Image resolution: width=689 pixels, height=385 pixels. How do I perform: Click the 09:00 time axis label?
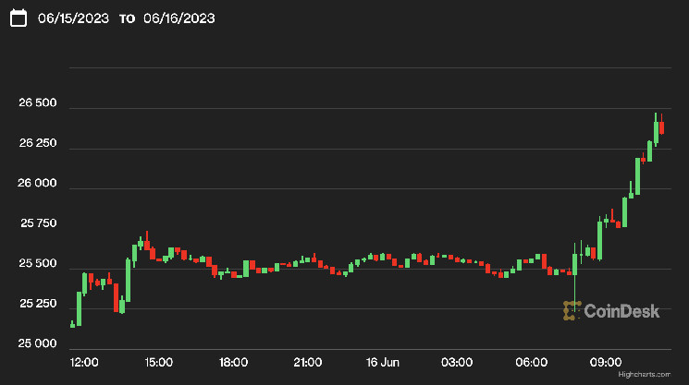click(x=605, y=362)
